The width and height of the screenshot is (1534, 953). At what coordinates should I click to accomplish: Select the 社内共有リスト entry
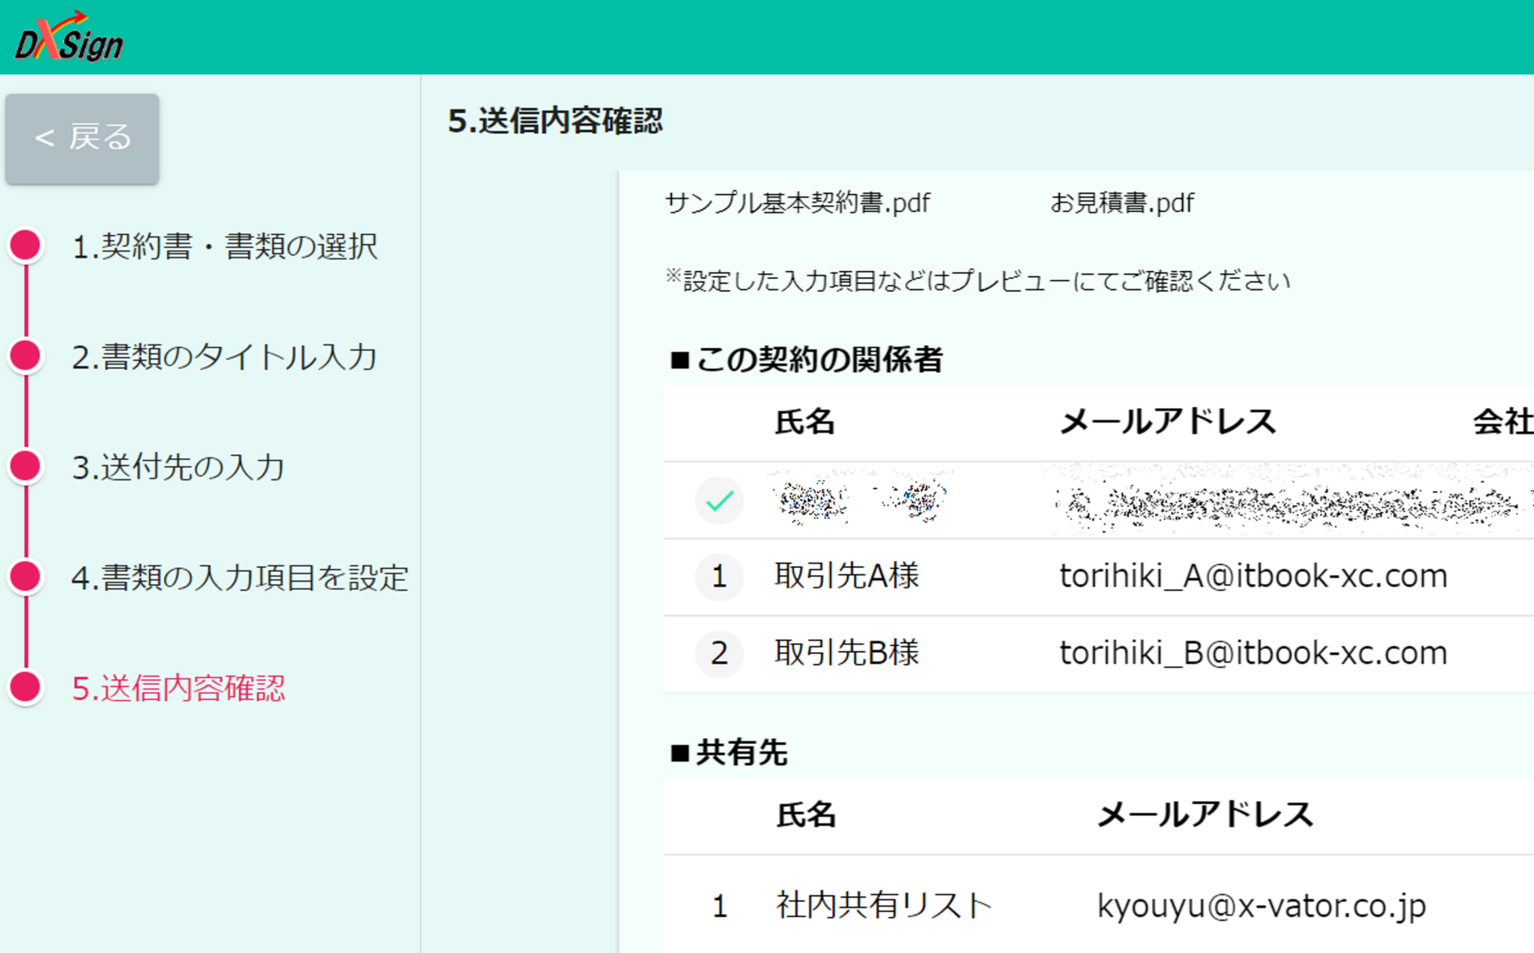coord(884,904)
